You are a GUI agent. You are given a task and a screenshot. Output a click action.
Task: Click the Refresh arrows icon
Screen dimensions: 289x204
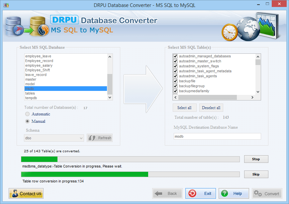pos(92,138)
